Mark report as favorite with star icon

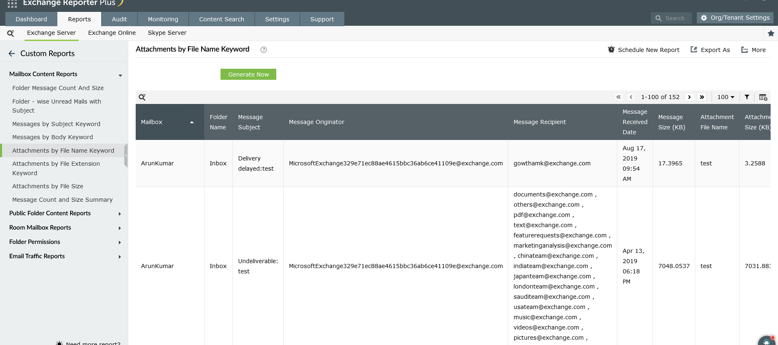771,33
